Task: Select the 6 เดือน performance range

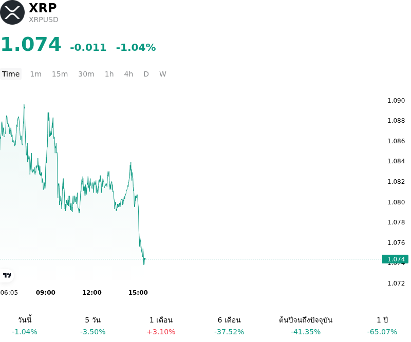Action: click(x=229, y=326)
